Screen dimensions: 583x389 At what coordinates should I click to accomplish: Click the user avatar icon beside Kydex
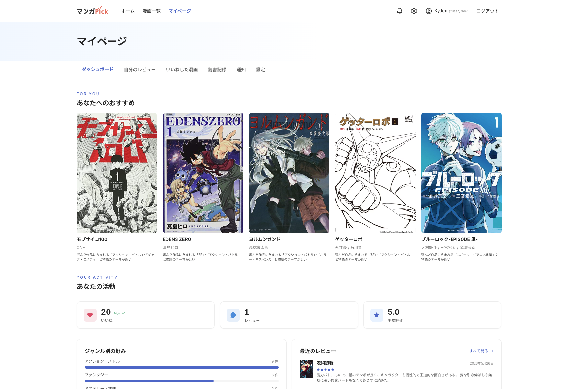click(429, 11)
